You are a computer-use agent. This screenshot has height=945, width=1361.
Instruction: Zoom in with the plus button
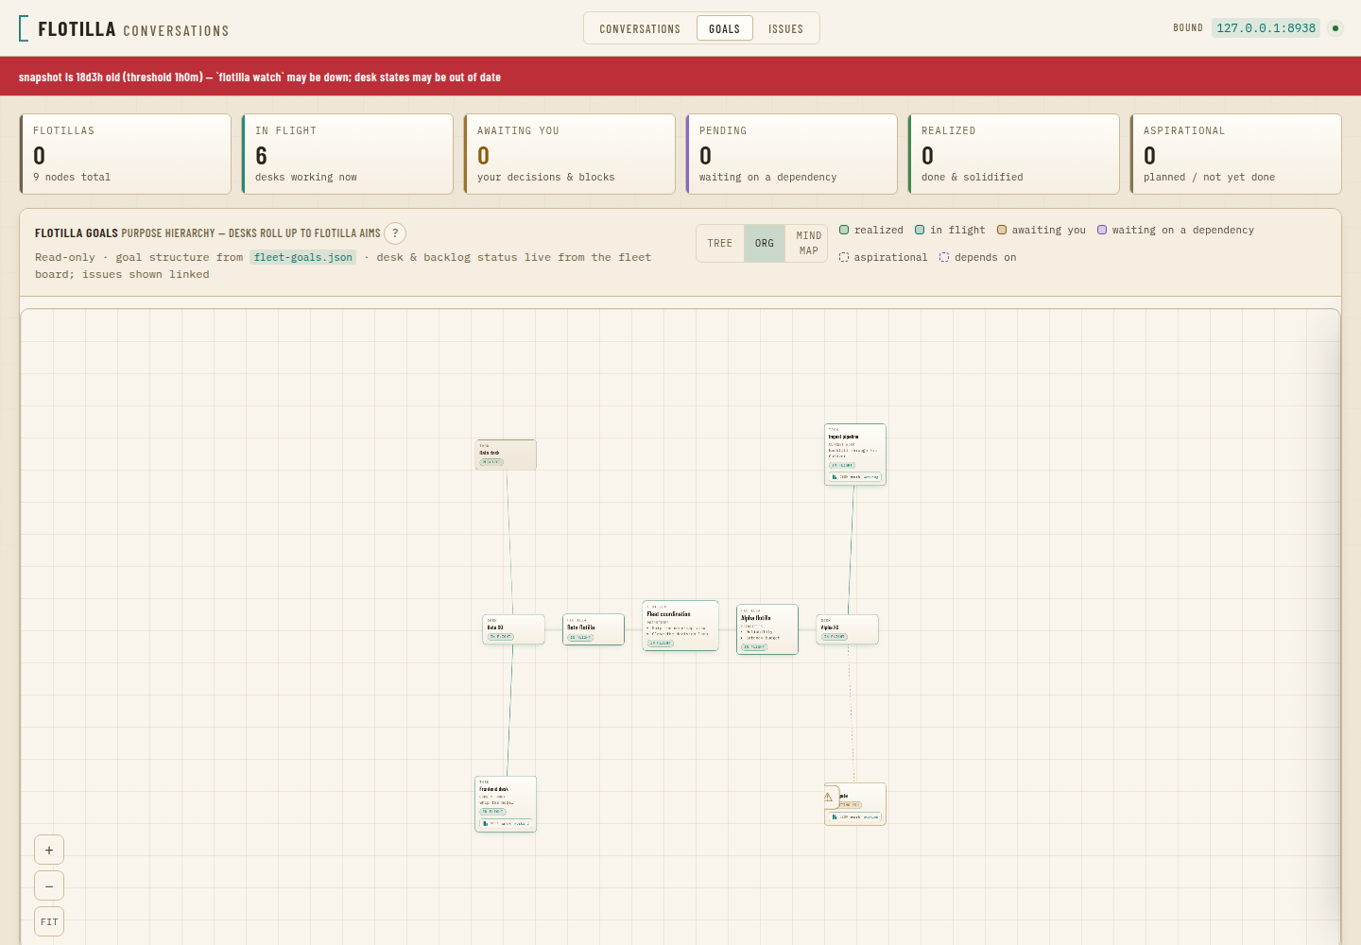click(x=49, y=850)
